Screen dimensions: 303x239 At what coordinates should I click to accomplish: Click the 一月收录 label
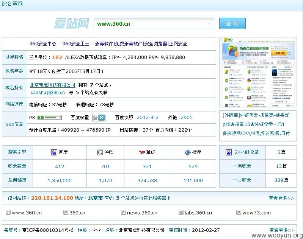point(242,180)
